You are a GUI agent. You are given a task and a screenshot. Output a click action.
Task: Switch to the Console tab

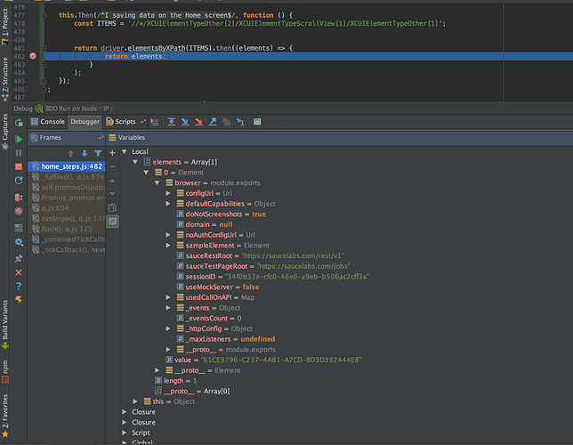[52, 121]
